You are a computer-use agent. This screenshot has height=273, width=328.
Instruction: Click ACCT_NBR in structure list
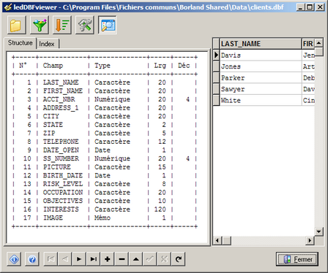pos(59,99)
